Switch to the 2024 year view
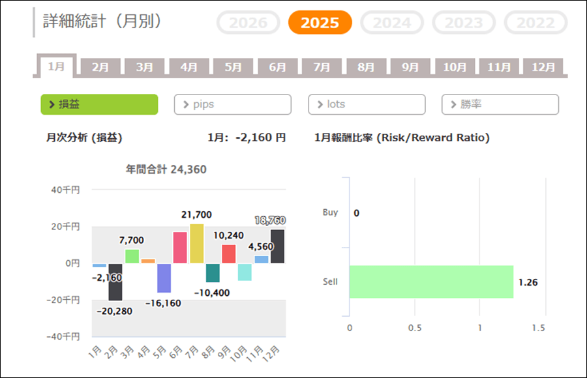587x378 pixels. pos(392,23)
